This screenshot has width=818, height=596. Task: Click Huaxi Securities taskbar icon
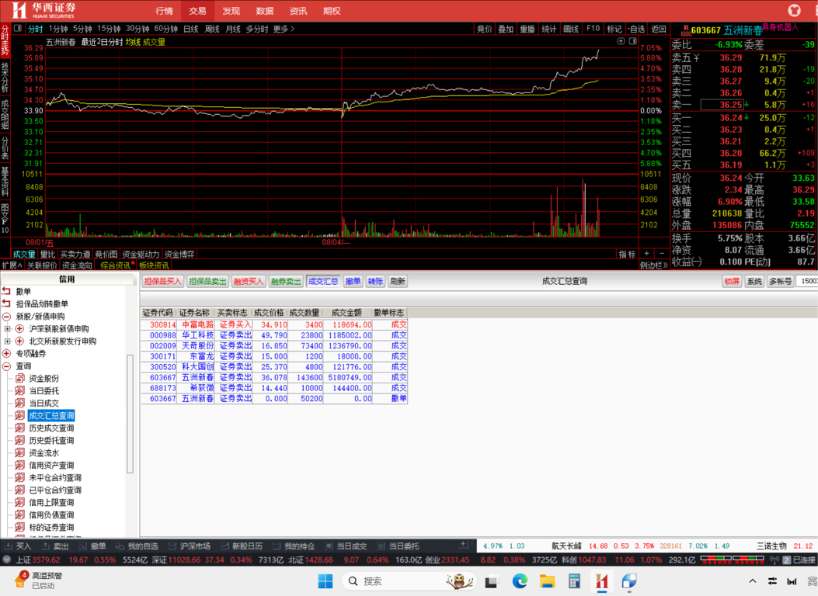coord(602,581)
